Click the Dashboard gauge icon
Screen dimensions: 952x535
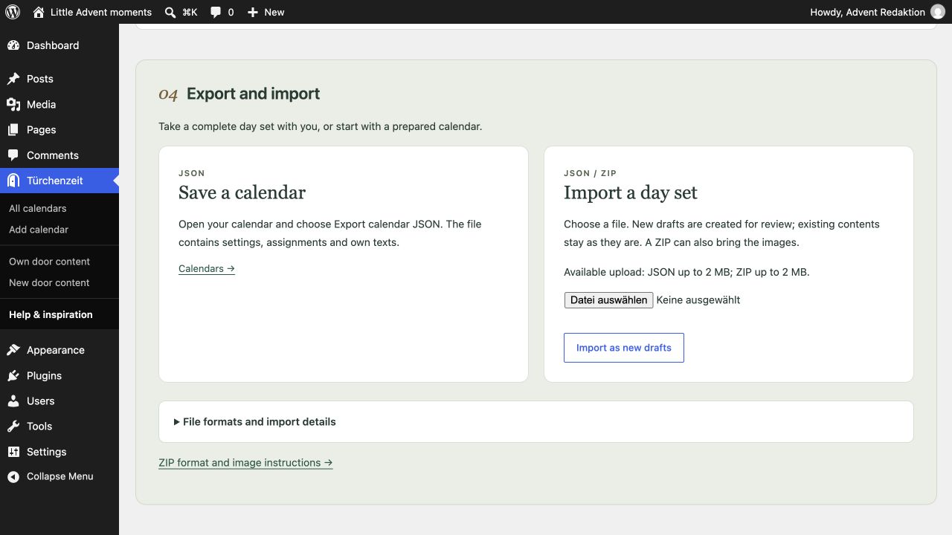(13, 45)
